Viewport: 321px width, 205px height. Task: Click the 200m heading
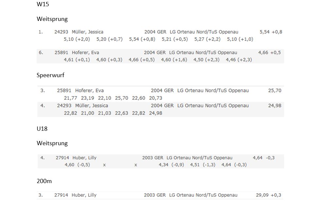(44, 181)
